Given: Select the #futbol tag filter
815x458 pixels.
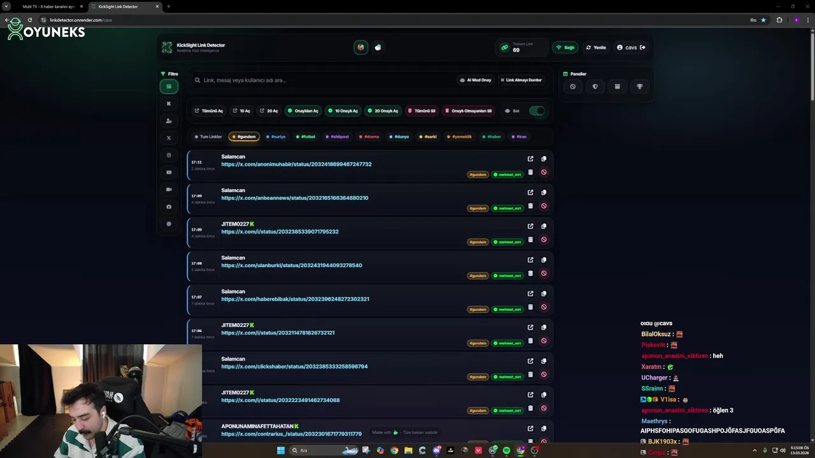Looking at the screenshot, I should tap(306, 137).
